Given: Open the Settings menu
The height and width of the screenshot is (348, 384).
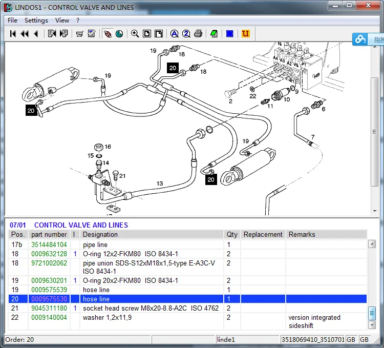Looking at the screenshot, I should click(x=36, y=21).
